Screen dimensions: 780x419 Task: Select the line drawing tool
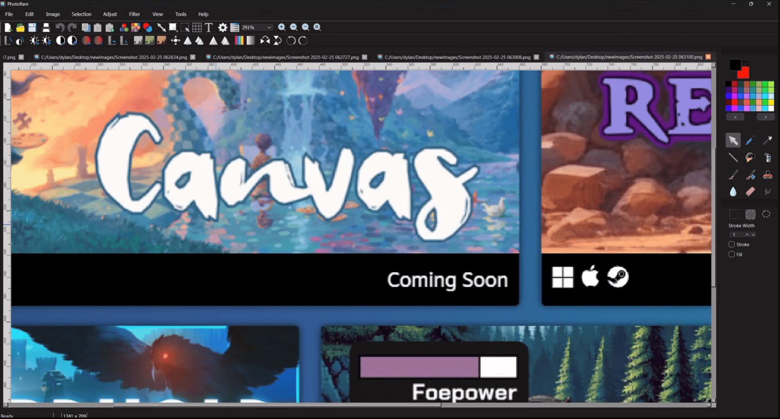coord(733,158)
